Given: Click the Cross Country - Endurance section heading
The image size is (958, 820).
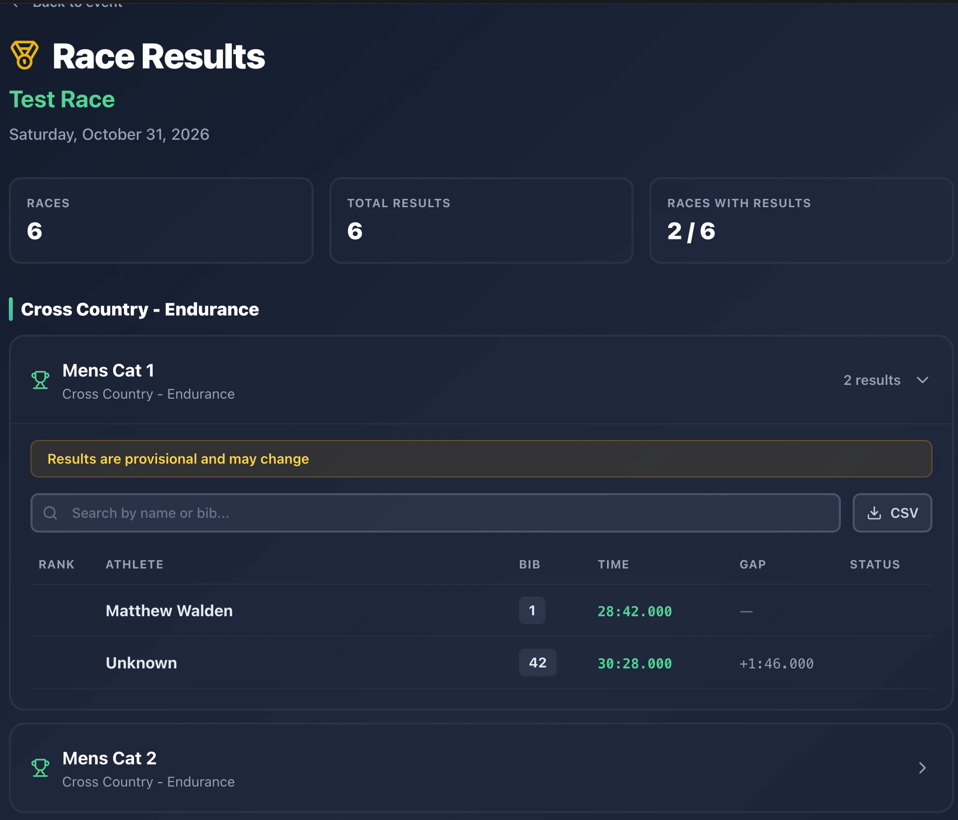Looking at the screenshot, I should point(140,309).
